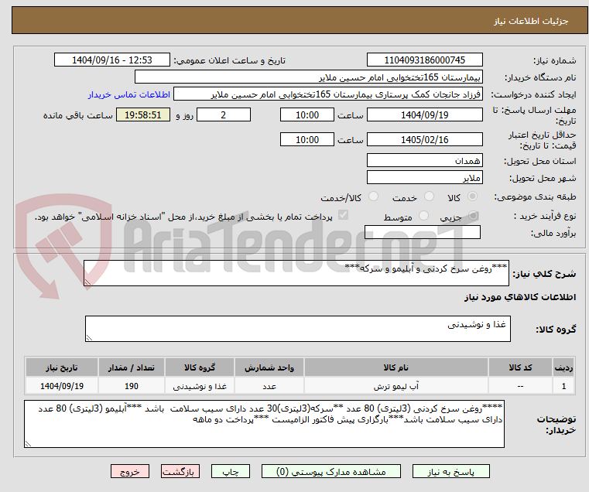The height and width of the screenshot is (492, 589).
Task: Click the پاسخ به نیاز button
Action: tap(450, 471)
